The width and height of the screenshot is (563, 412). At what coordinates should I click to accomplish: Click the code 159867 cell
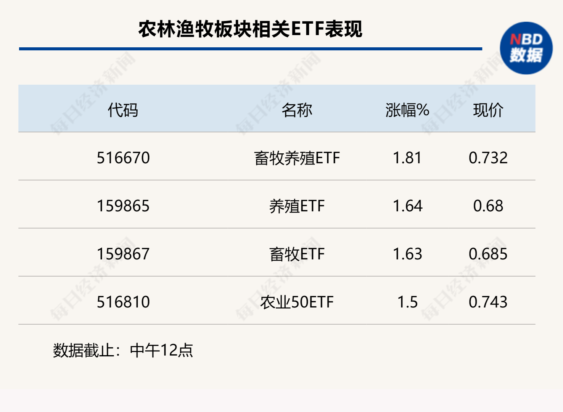click(123, 254)
